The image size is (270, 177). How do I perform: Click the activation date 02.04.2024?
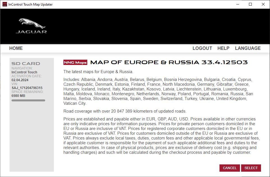click(20, 80)
